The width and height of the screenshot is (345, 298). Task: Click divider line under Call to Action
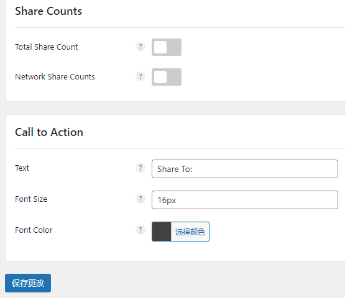tap(180, 149)
